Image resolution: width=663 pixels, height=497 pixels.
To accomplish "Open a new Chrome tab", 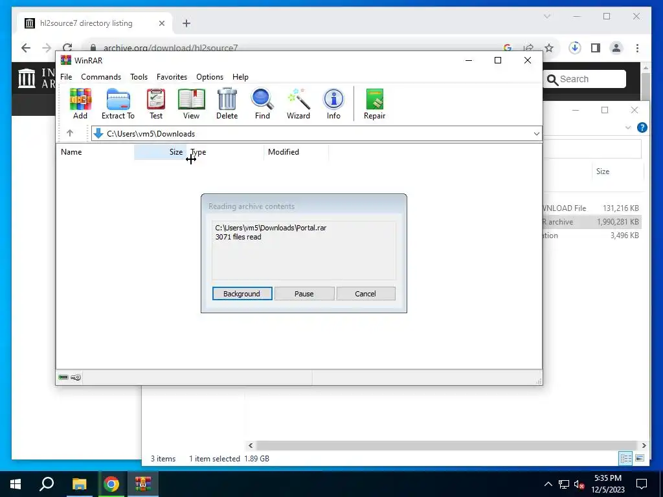I will coord(186,23).
